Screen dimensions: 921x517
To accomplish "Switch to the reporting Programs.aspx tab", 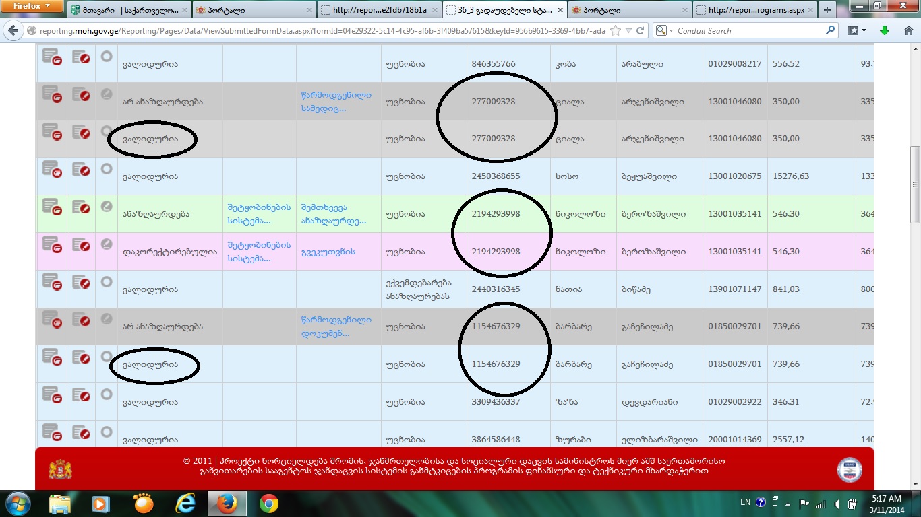I will tap(755, 10).
